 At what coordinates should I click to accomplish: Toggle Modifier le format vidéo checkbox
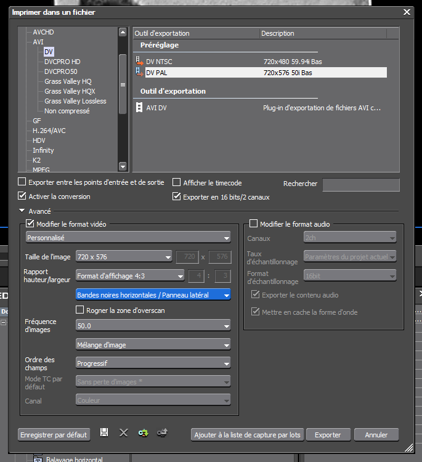30,224
